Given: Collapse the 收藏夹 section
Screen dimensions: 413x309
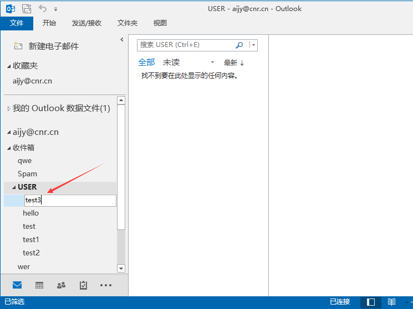Looking at the screenshot, I should (9, 66).
